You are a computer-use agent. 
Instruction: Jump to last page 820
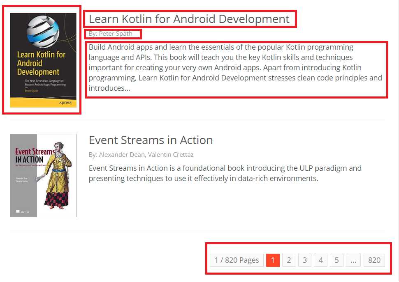pos(374,260)
